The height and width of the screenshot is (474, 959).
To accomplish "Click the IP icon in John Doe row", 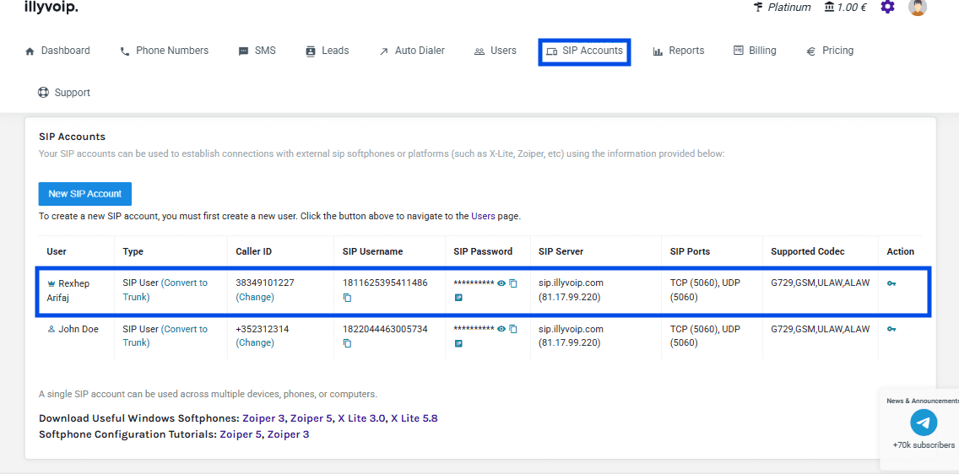I will (458, 343).
